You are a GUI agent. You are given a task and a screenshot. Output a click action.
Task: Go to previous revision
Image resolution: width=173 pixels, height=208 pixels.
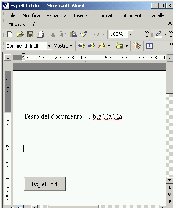[x=82, y=46]
